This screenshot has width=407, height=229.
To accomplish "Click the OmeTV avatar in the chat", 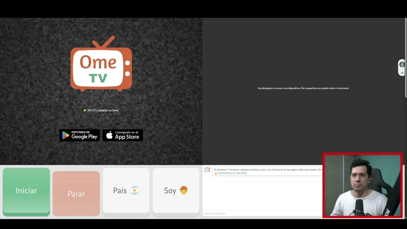I will tap(207, 170).
